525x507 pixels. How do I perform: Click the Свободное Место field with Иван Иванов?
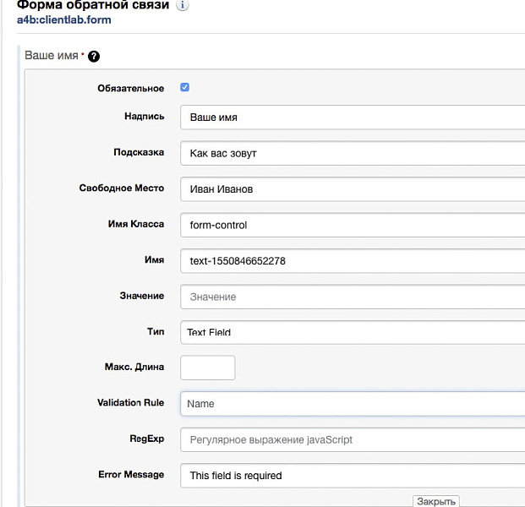coord(352,189)
